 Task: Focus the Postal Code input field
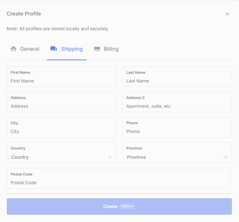click(x=119, y=178)
